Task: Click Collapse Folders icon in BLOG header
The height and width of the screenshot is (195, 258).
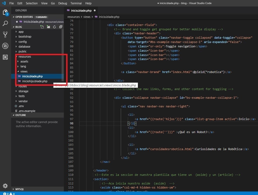Action: (61, 27)
